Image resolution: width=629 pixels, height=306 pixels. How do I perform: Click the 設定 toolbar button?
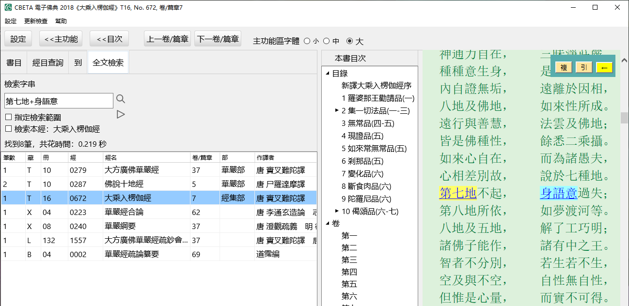(18, 39)
